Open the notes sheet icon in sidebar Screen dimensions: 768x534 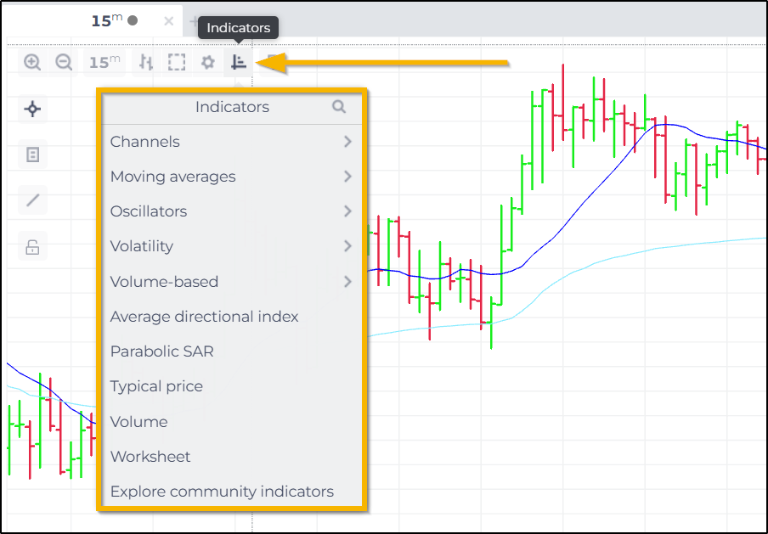33,155
